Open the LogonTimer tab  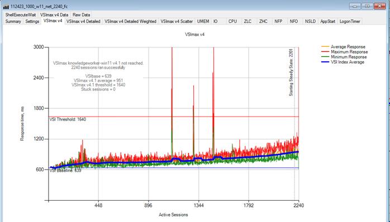[350, 21]
